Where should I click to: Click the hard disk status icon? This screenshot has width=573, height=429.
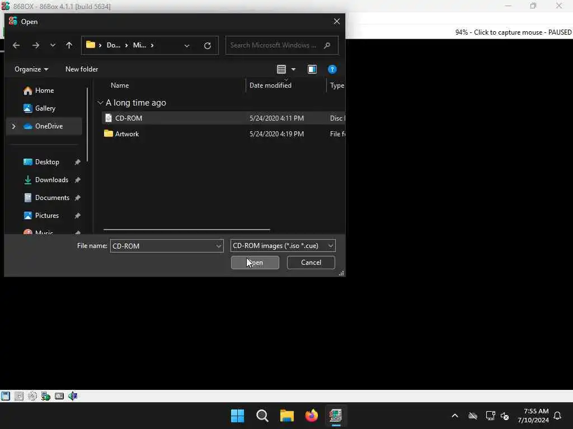tap(59, 396)
